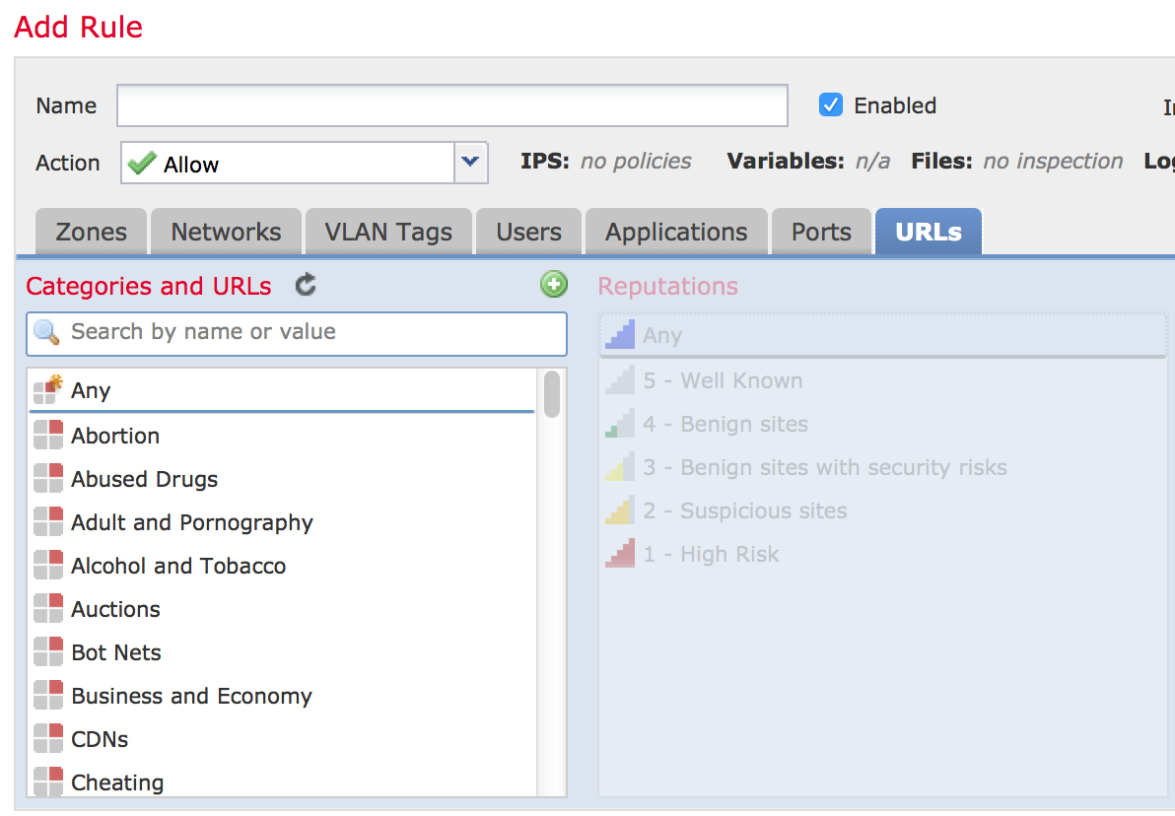Open the Action dropdown arrow
The height and width of the screenshot is (816, 1175).
click(470, 163)
